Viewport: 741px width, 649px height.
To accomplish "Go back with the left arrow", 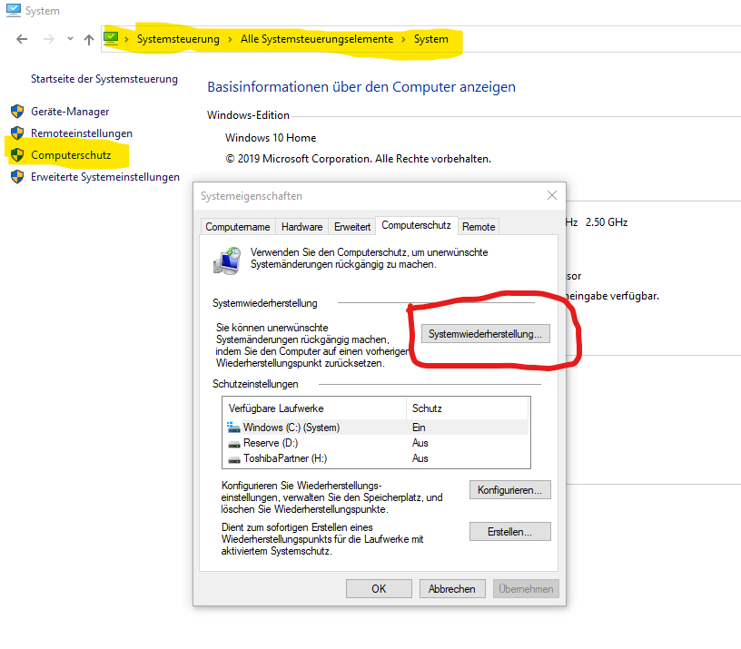I will [x=22, y=39].
